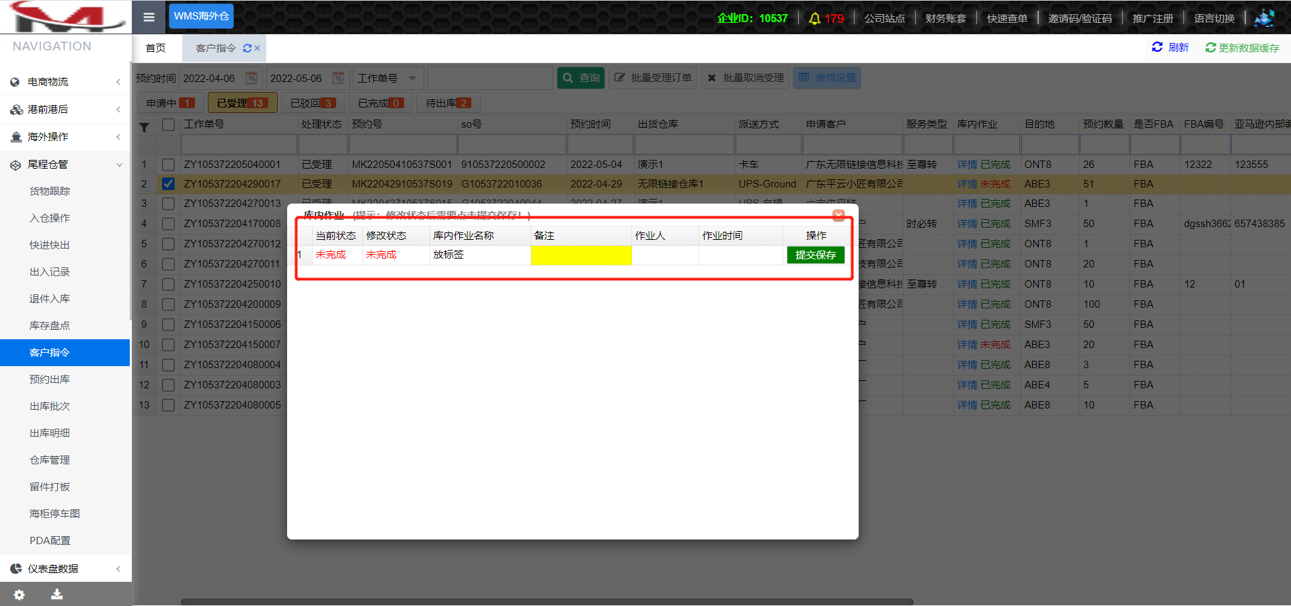The image size is (1291, 606).
Task: Check the checkbox for order ZY105372205040001
Action: (168, 165)
